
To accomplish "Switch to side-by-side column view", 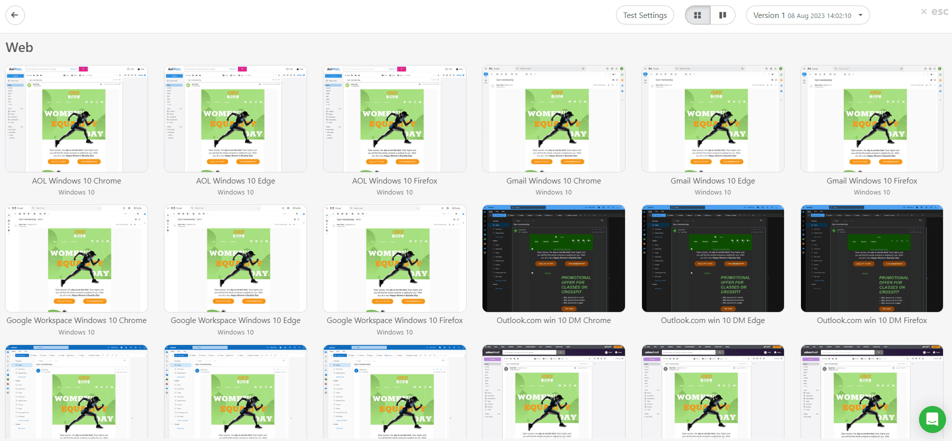I will pyautogui.click(x=722, y=15).
